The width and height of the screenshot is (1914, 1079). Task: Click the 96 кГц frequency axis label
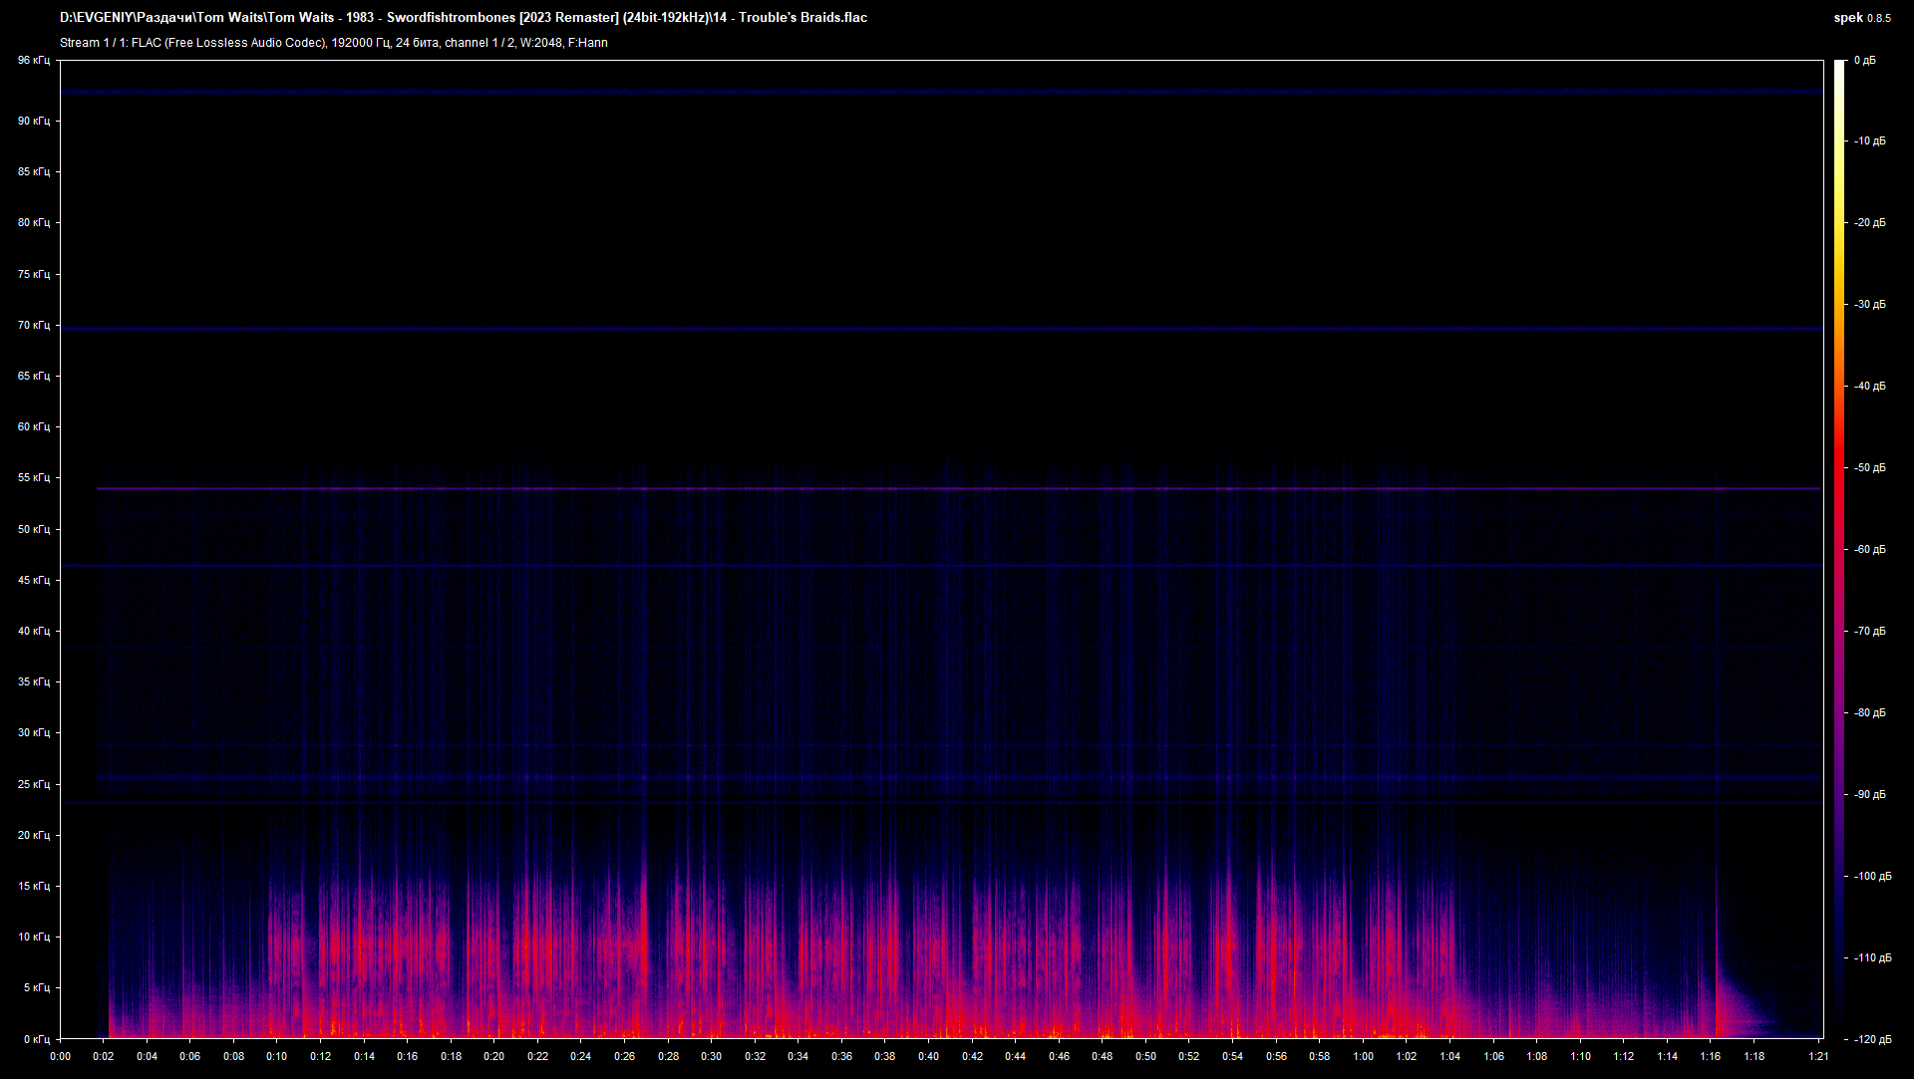(x=34, y=61)
